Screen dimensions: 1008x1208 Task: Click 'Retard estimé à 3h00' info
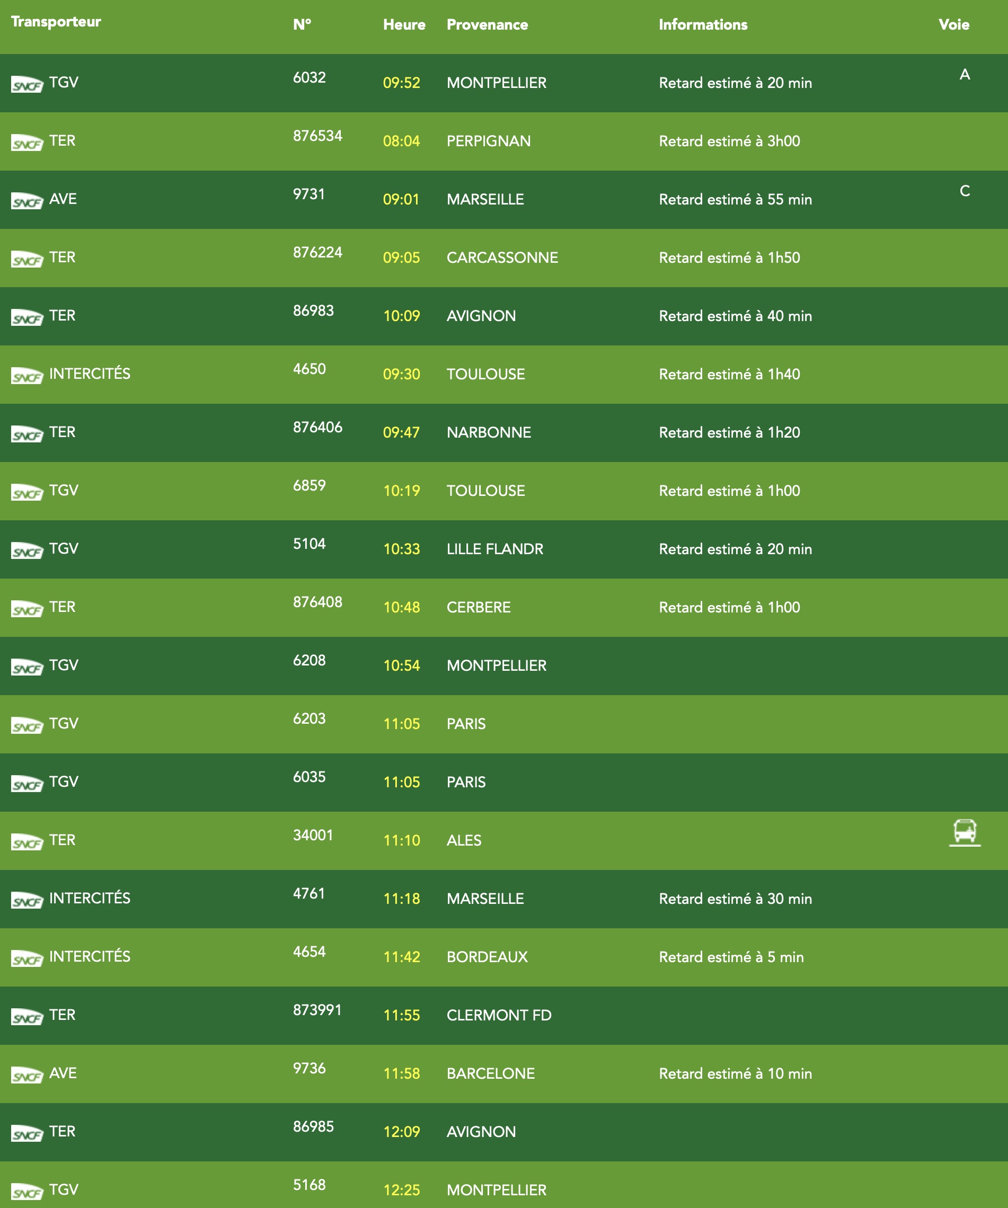click(730, 141)
